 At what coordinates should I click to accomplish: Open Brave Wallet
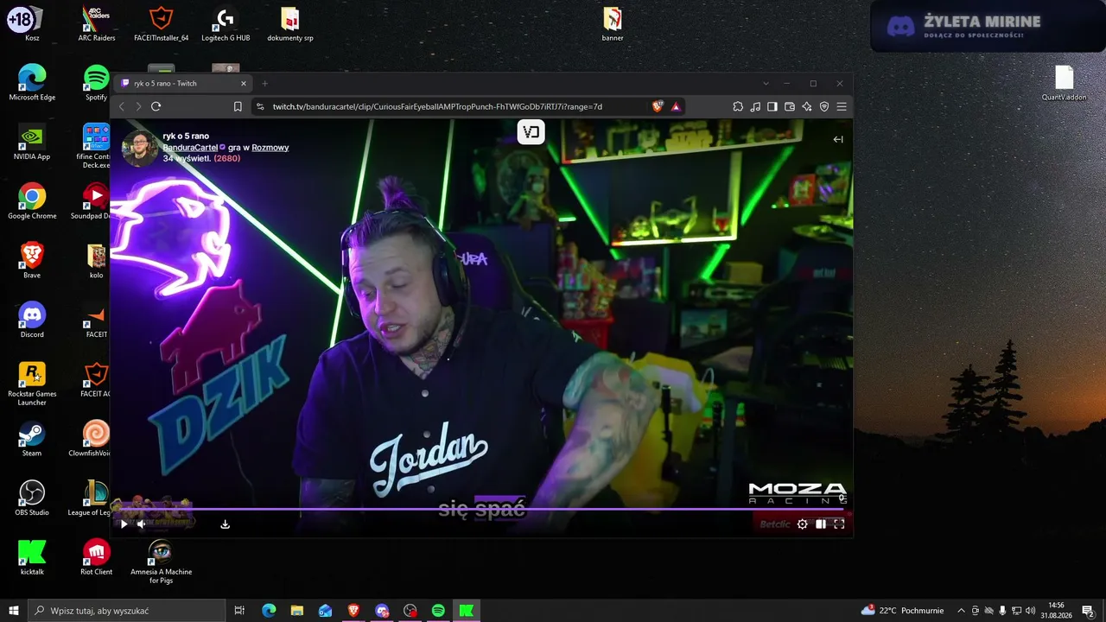(790, 106)
